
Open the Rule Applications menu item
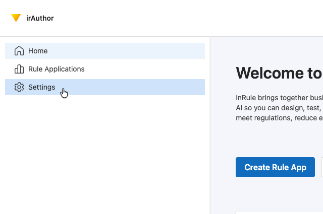(x=105, y=69)
